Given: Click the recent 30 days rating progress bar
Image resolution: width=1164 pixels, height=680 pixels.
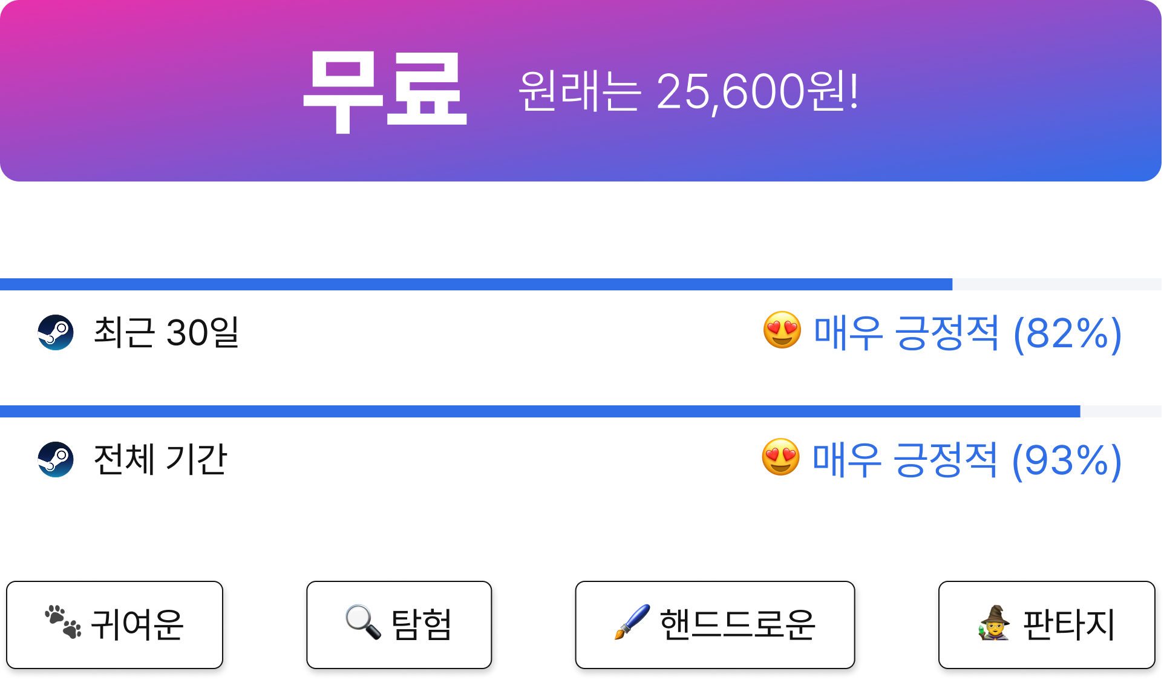Looking at the screenshot, I should (x=581, y=284).
